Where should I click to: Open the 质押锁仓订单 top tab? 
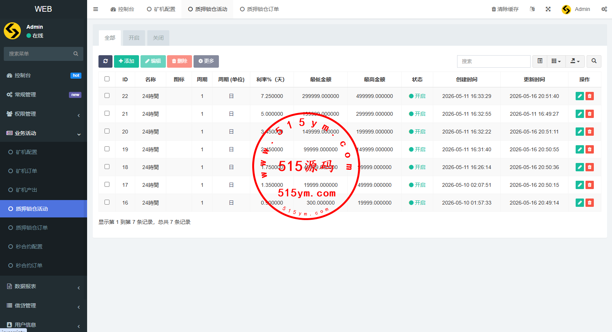tap(260, 9)
